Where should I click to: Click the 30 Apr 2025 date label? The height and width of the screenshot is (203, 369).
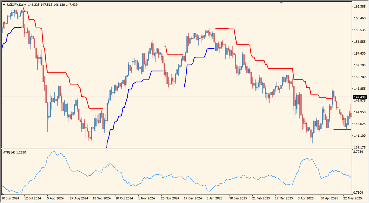[x=330, y=198]
